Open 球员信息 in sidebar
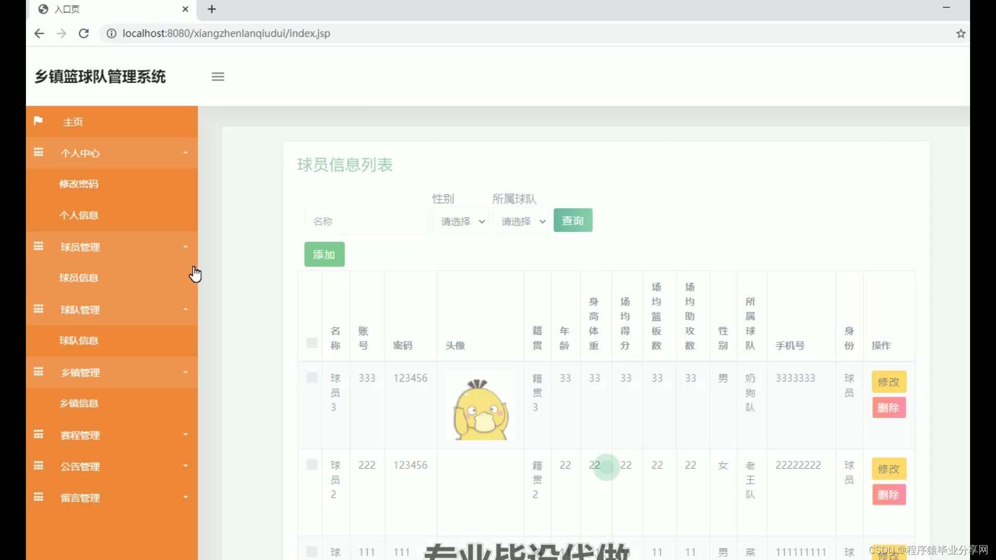996x560 pixels. pyautogui.click(x=79, y=278)
